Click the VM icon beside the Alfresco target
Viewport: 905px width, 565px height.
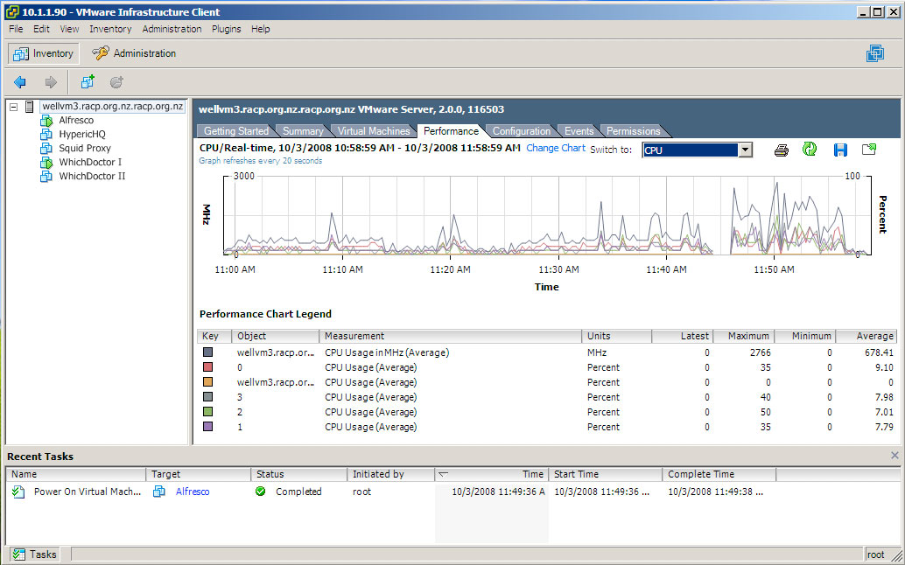[x=159, y=492]
